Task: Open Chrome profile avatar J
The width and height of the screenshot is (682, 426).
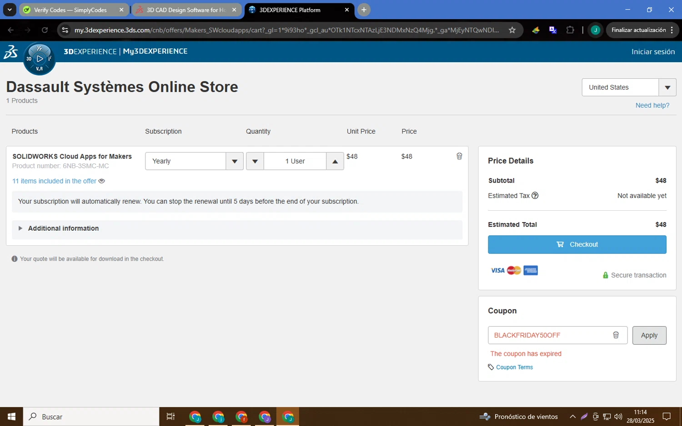Action: coord(595,30)
